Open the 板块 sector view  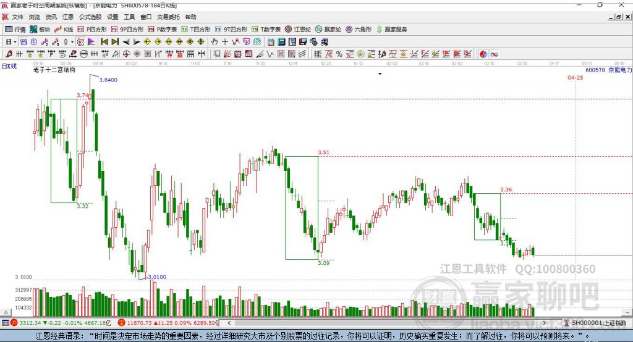pos(40,30)
